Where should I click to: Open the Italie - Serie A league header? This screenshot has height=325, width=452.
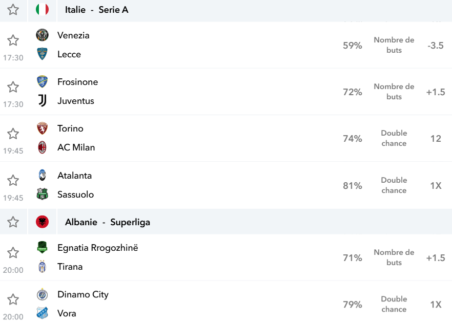click(x=96, y=10)
